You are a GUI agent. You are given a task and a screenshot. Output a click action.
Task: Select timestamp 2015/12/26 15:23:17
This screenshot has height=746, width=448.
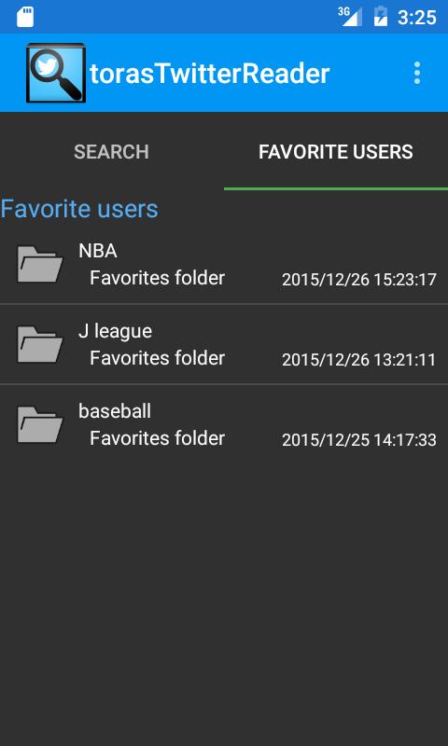pos(359,280)
